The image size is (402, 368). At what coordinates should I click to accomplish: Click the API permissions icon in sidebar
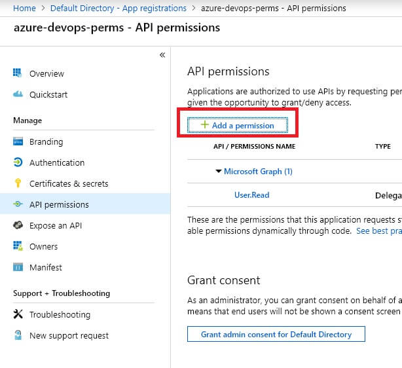coord(18,204)
